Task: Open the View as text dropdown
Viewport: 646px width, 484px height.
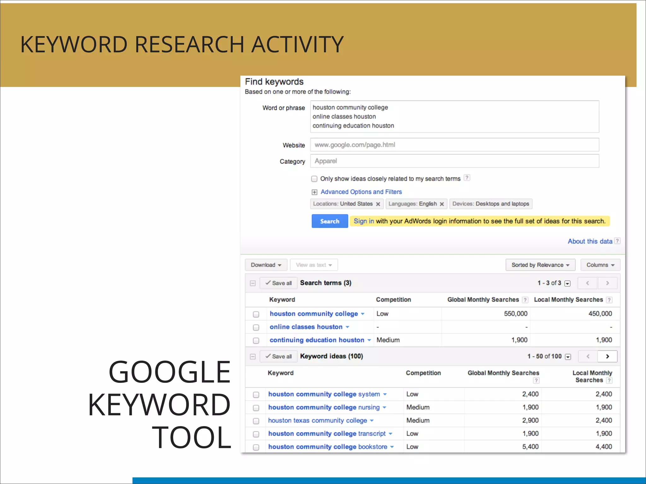Action: pyautogui.click(x=314, y=265)
